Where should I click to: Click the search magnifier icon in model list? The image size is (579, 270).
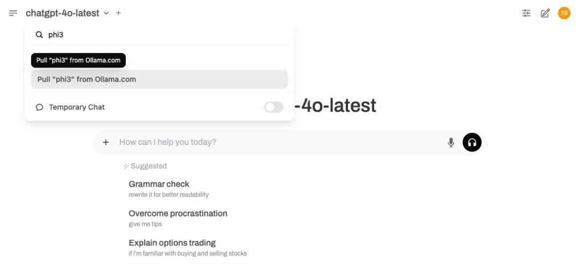(x=39, y=35)
